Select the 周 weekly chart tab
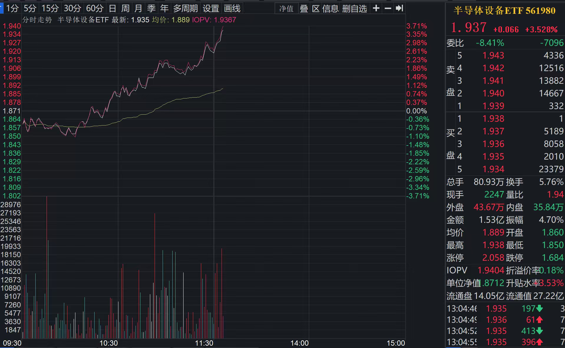Screen dimensions: 565x348 tap(125, 9)
